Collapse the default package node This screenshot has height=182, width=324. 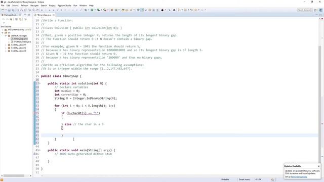(x=6, y=36)
